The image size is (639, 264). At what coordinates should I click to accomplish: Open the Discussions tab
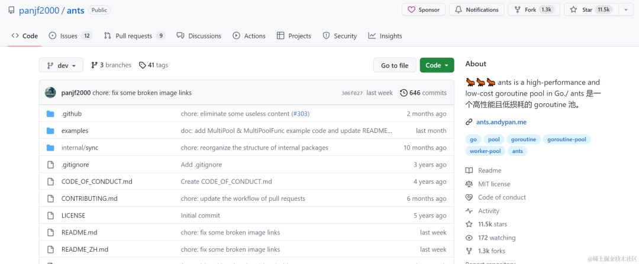[x=199, y=36]
